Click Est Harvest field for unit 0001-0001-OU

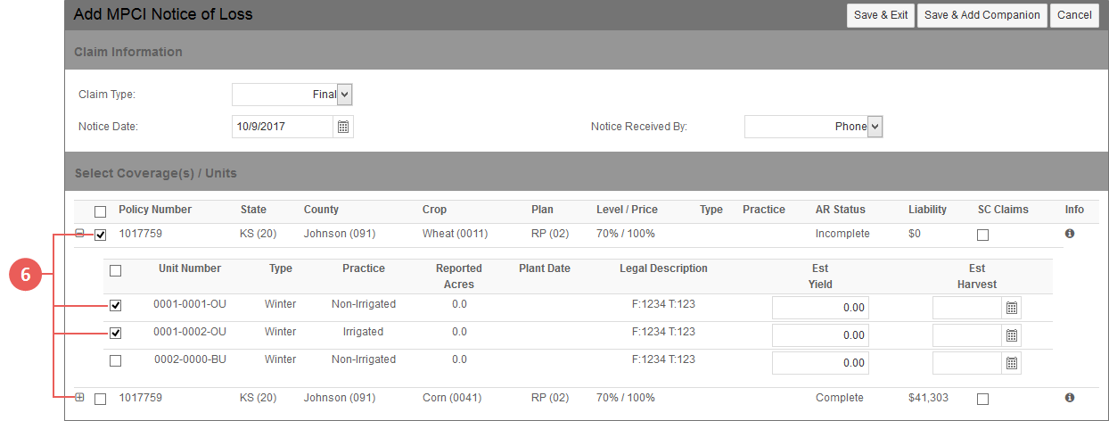pos(967,308)
